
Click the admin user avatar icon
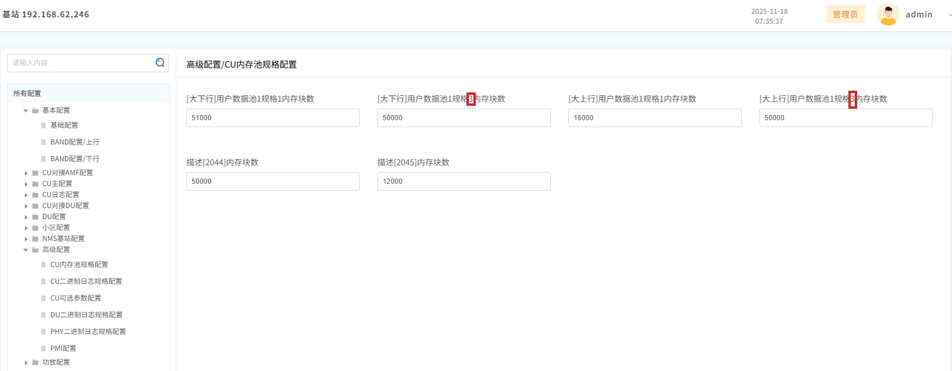(x=888, y=14)
